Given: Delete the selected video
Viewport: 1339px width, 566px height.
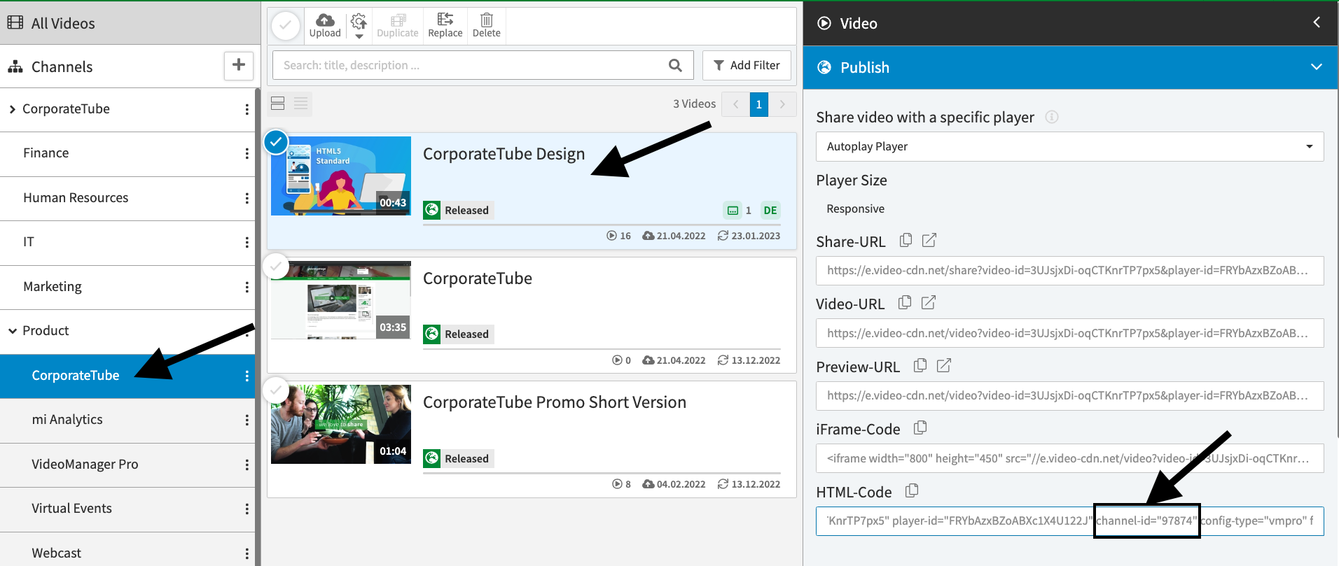Looking at the screenshot, I should (487, 26).
